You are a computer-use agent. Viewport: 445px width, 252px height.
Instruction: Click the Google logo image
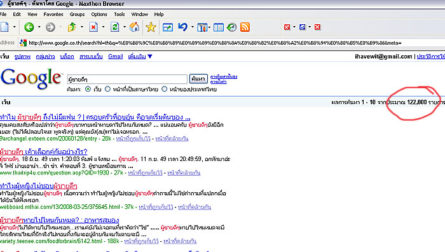pyautogui.click(x=31, y=79)
